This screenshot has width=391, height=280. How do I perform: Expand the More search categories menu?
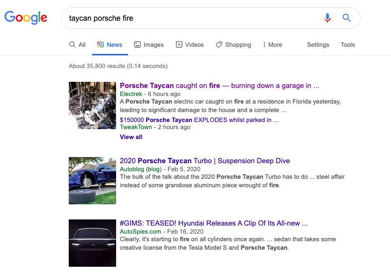click(x=272, y=44)
